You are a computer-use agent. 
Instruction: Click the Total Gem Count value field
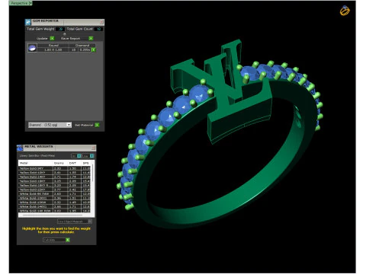click(98, 29)
